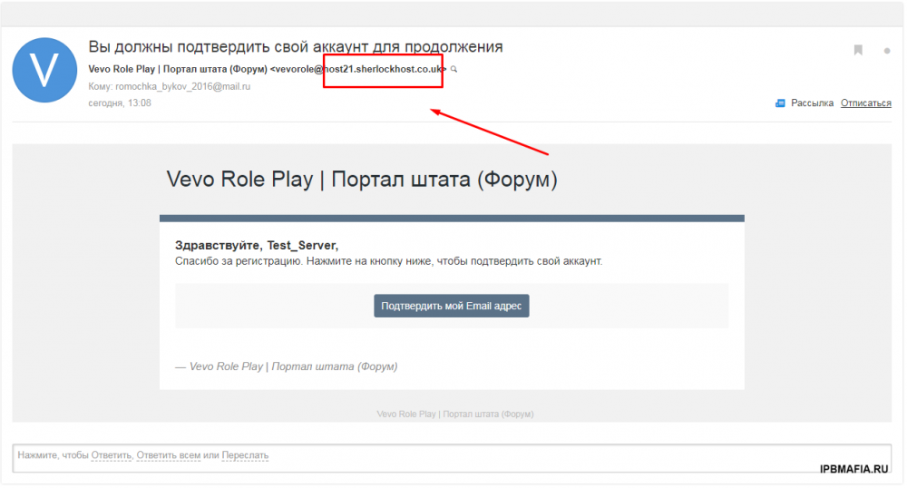Viewport: 907px width, 488px height.
Task: Click the Отписаться unsubscribe link
Action: pos(865,103)
